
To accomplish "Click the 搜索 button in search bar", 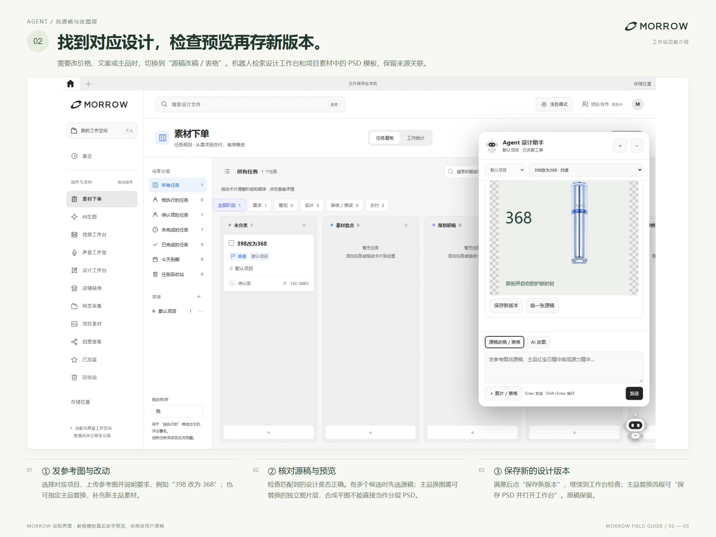I will (x=334, y=104).
